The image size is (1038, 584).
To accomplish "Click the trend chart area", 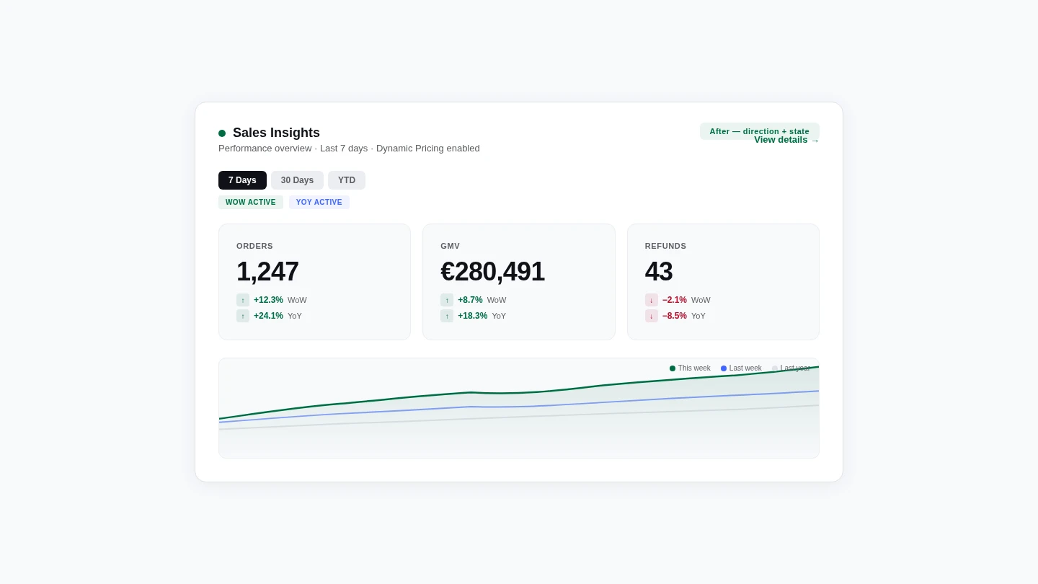I will click(518, 408).
